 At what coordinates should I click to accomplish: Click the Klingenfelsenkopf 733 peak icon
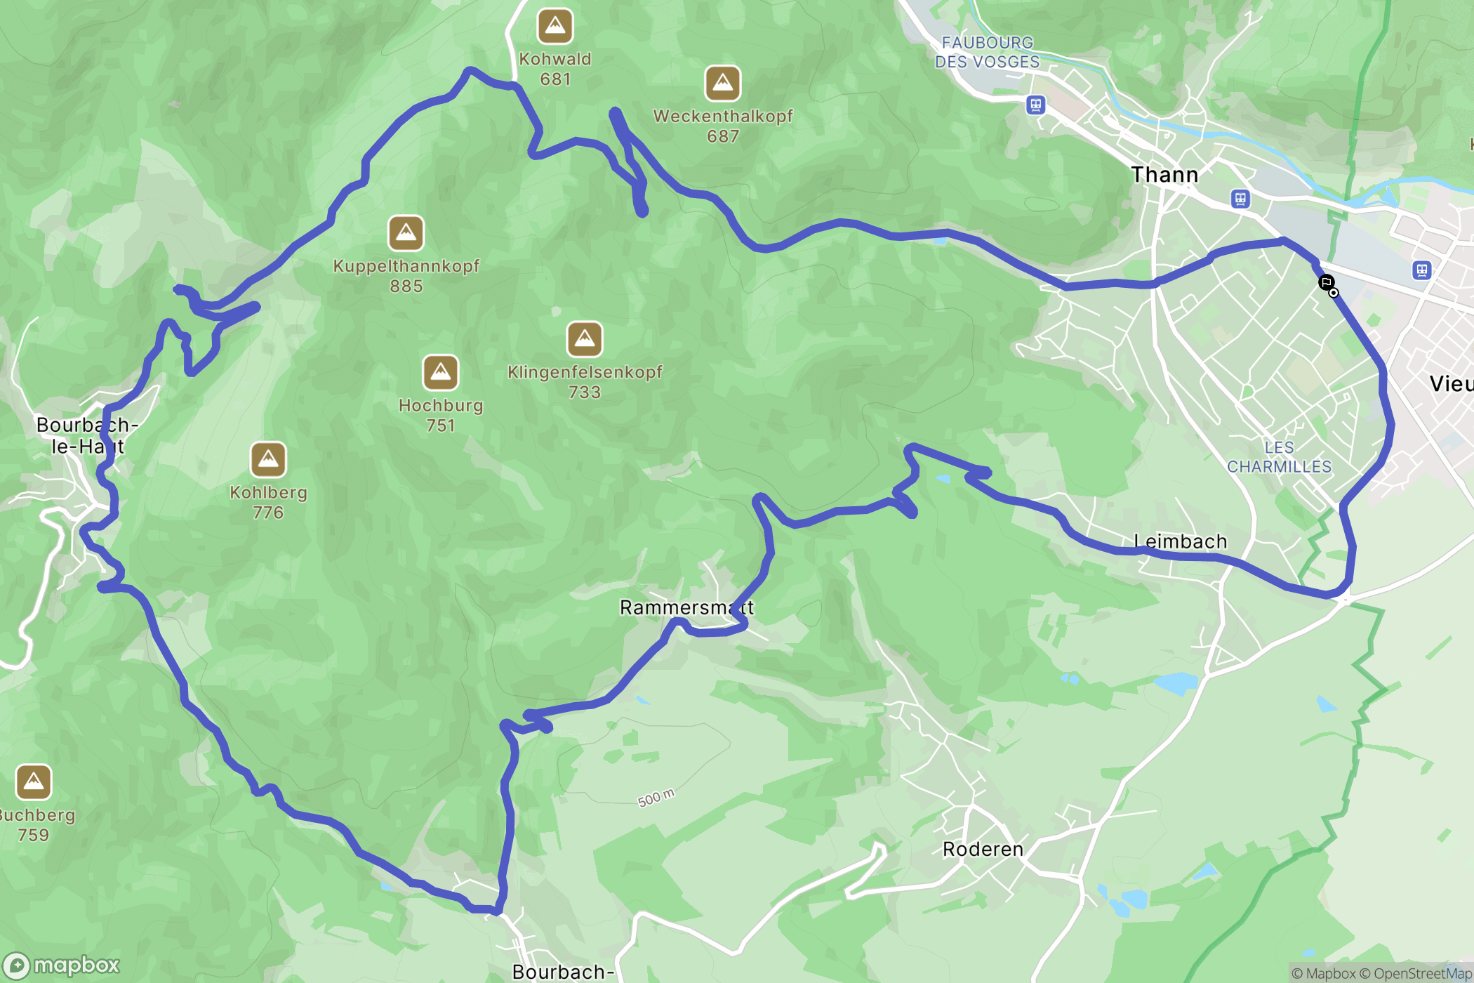(585, 340)
